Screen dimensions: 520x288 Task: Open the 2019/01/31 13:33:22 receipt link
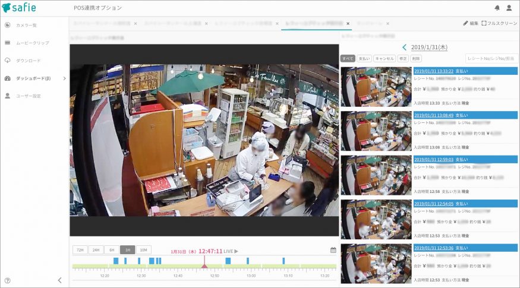[x=433, y=71]
